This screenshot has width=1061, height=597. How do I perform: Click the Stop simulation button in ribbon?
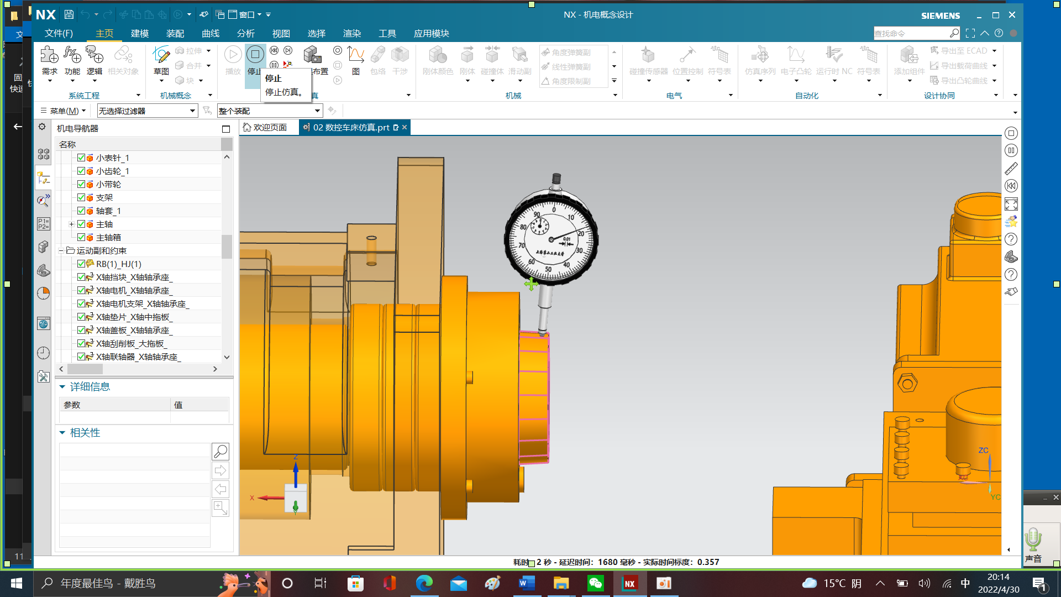click(255, 55)
